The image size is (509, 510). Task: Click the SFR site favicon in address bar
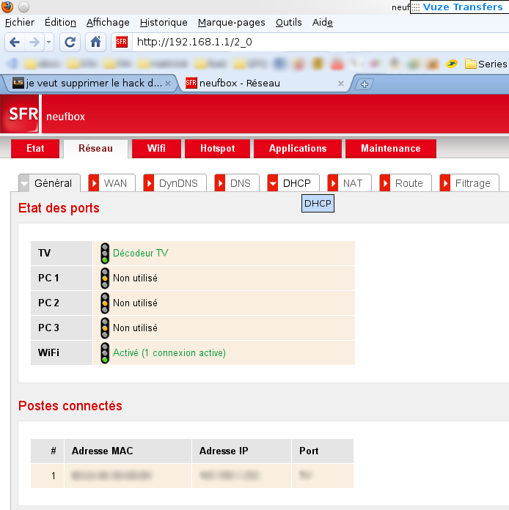[x=122, y=42]
